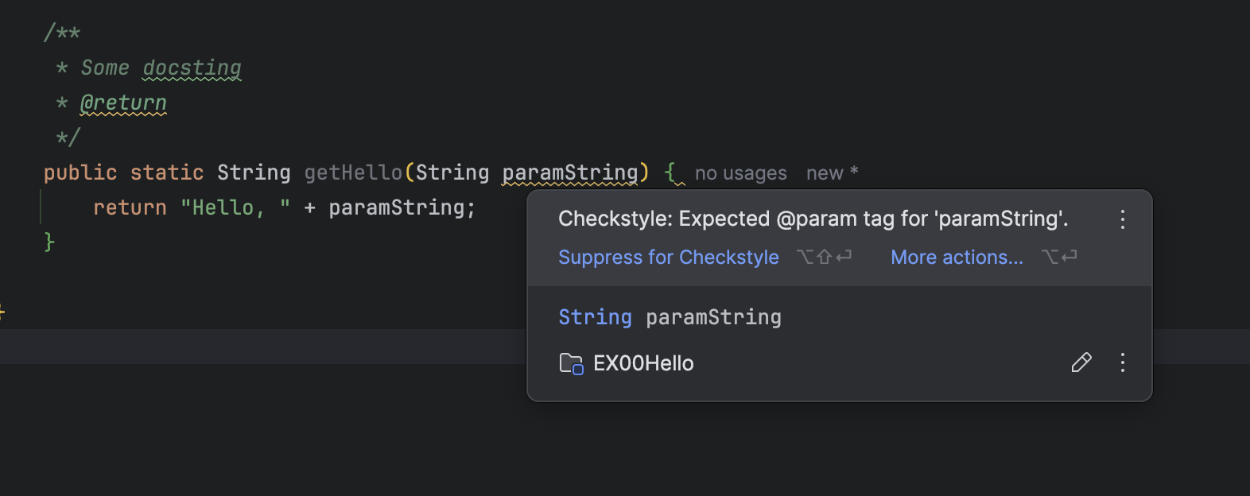The image size is (1250, 496).
Task: Place cursor on the getHello method name
Action: click(353, 172)
